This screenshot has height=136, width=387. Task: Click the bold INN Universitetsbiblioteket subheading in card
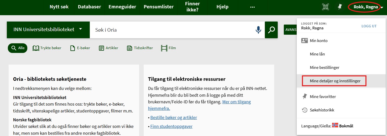point(40,97)
